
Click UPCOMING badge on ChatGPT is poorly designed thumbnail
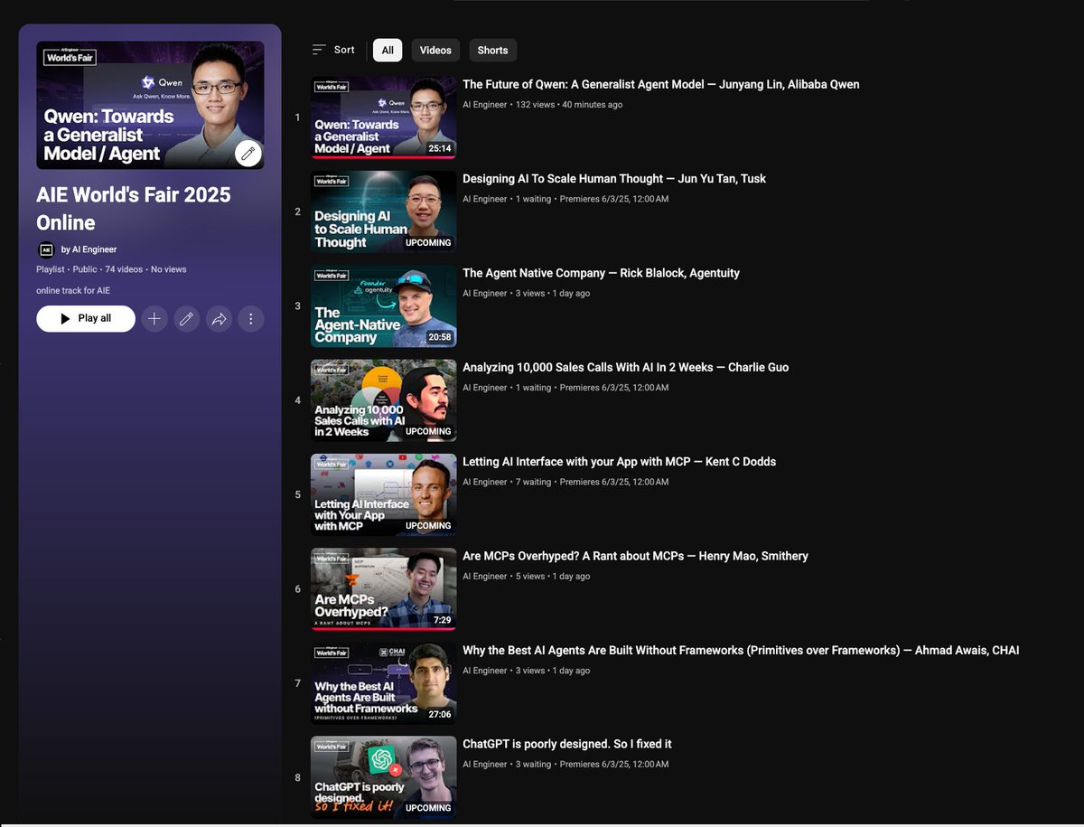click(428, 808)
